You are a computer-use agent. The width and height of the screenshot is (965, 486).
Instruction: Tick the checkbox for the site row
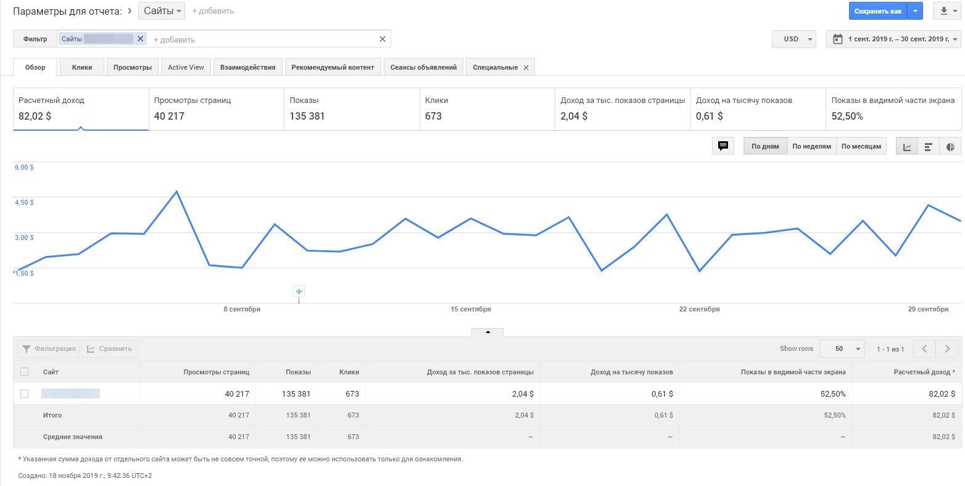25,393
